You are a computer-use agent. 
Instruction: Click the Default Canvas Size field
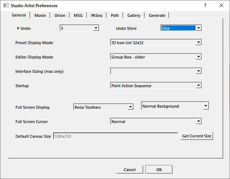point(115,136)
